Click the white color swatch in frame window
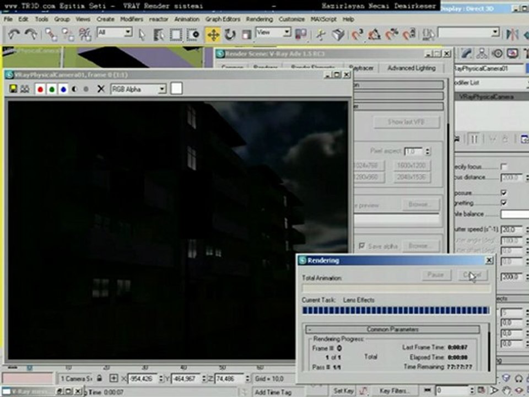This screenshot has width=529, height=397. tap(176, 88)
